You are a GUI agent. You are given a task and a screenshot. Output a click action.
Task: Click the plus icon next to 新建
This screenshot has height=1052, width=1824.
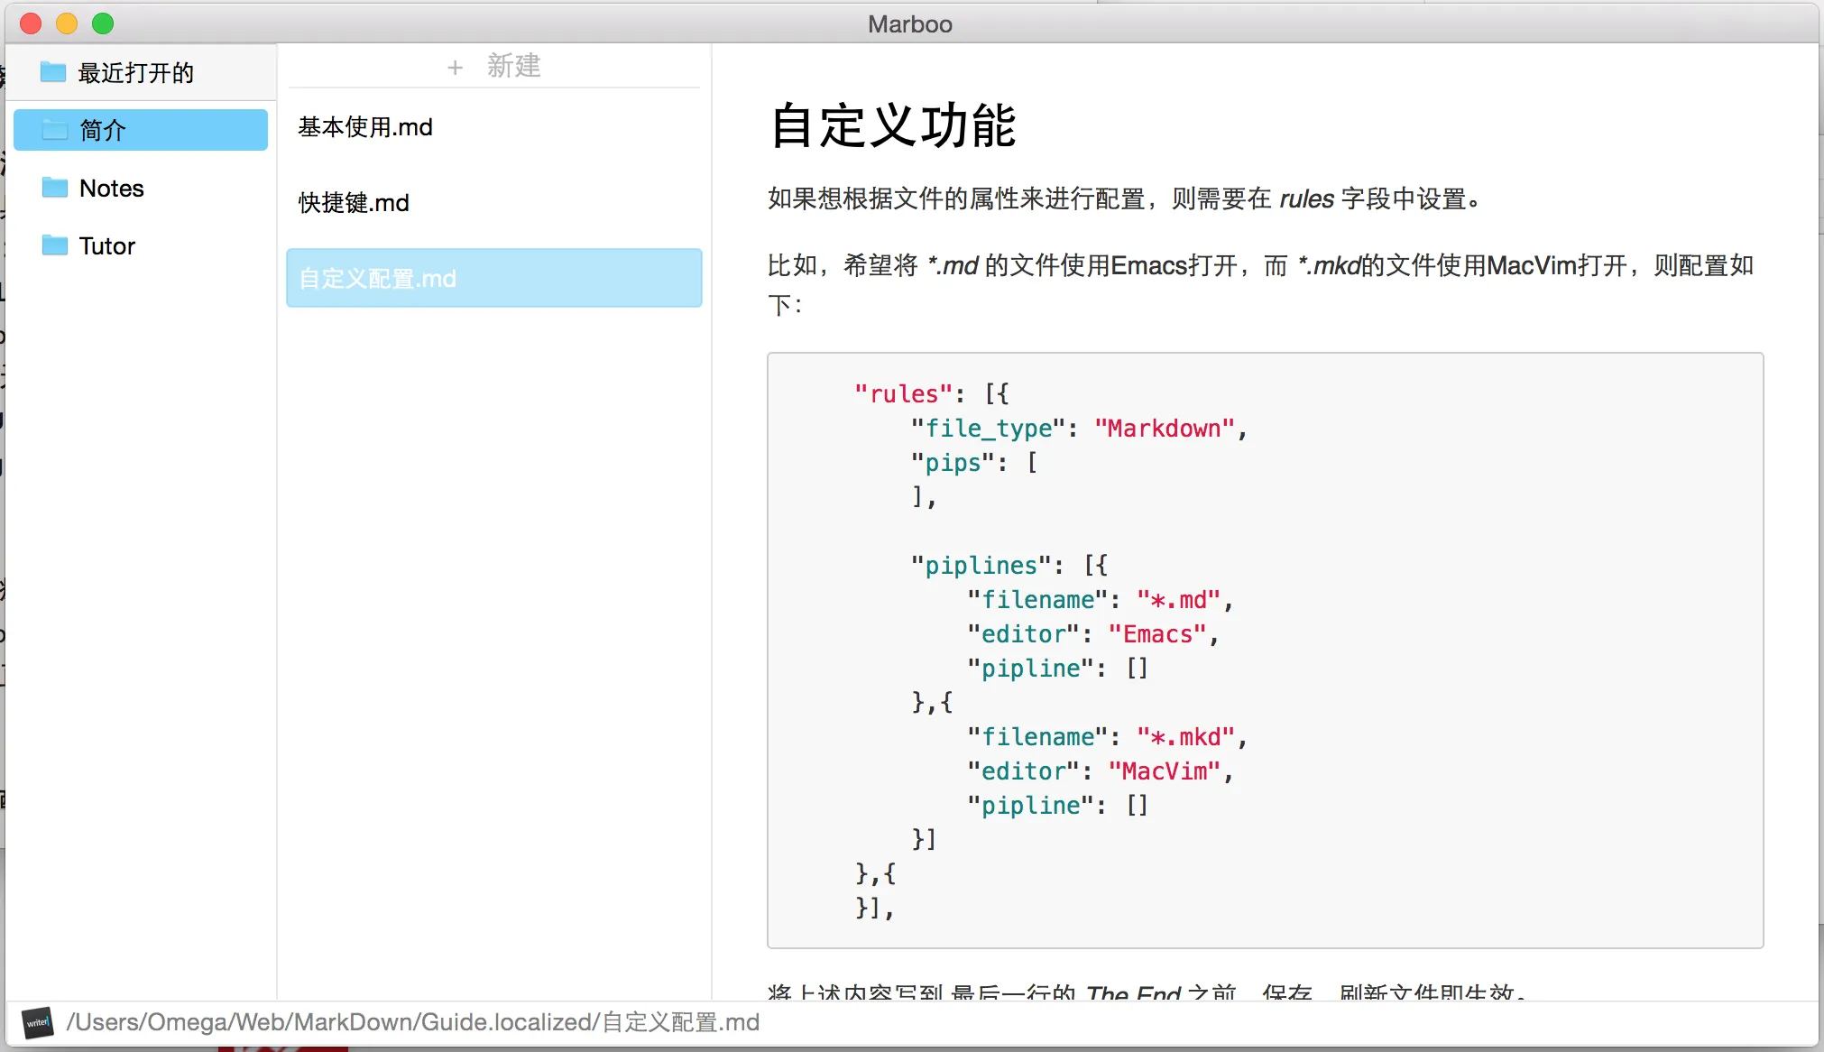point(455,67)
